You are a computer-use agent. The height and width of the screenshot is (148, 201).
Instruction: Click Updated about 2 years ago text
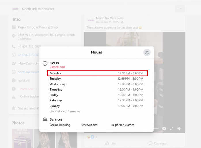tap(65, 112)
